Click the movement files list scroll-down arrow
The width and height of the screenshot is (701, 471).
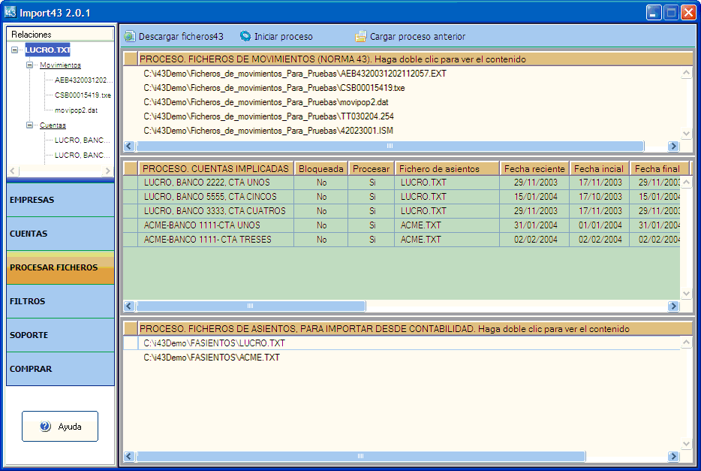pos(686,133)
